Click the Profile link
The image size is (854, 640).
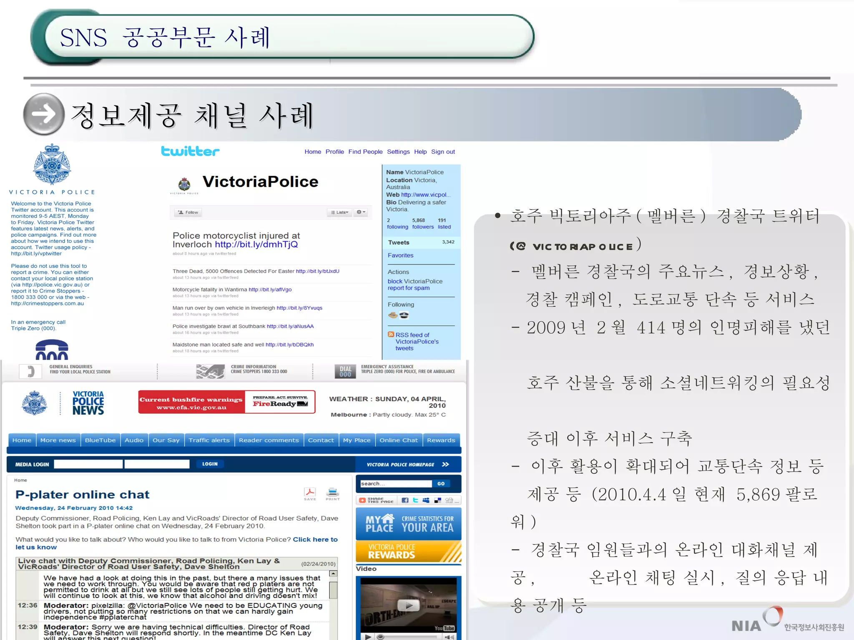(x=335, y=152)
